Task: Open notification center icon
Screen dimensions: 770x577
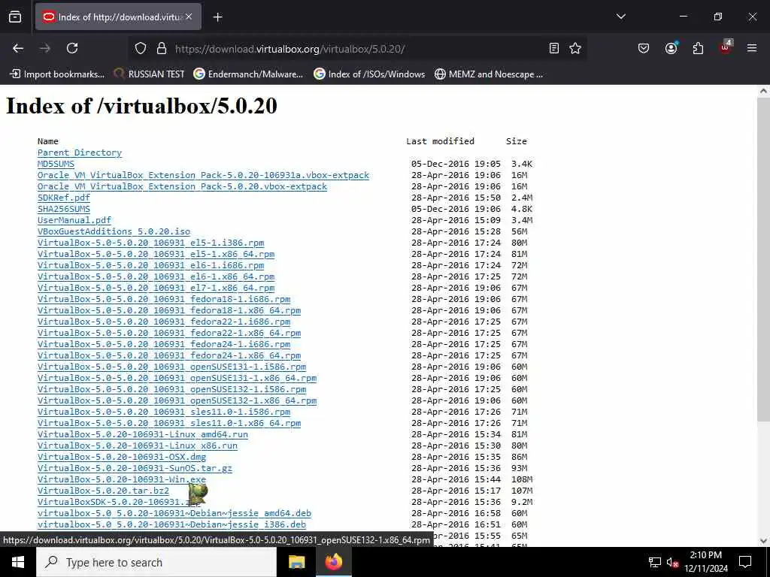Action: (745, 562)
